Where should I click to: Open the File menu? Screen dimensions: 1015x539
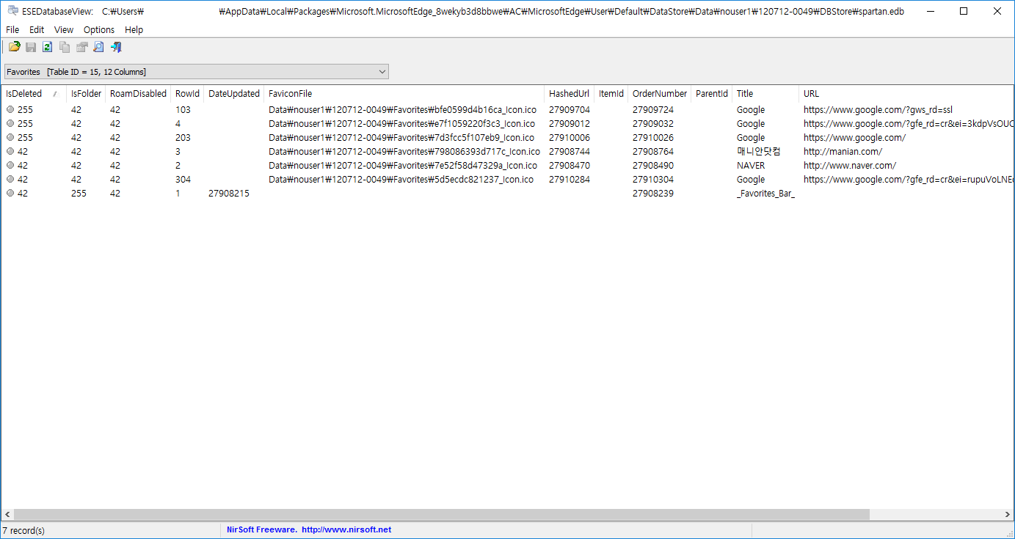[x=12, y=29]
